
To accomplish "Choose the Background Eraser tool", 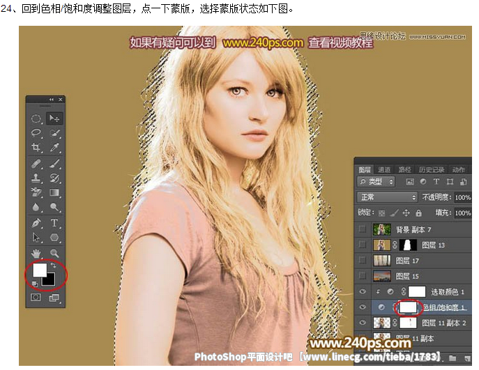I will coord(36,192).
